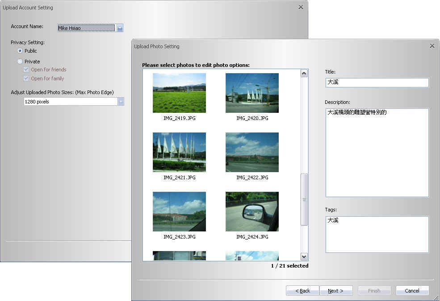The width and height of the screenshot is (440, 301).
Task: Click into the Tags text box
Action: pyautogui.click(x=377, y=235)
